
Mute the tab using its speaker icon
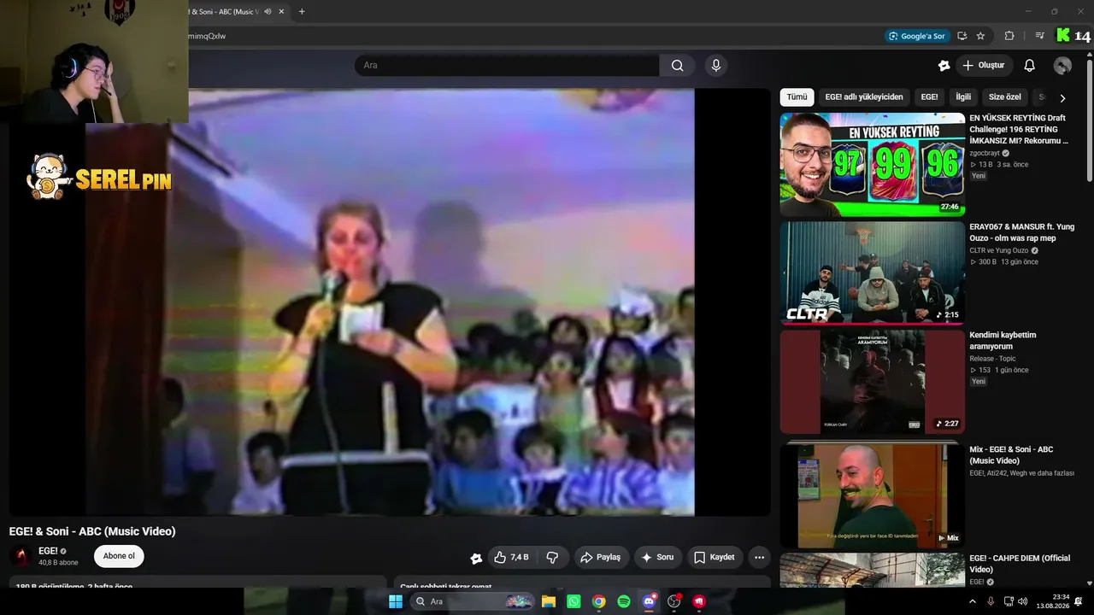point(268,12)
